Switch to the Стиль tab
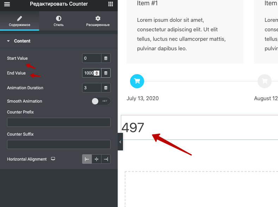This screenshot has height=207, width=278. 58,21
